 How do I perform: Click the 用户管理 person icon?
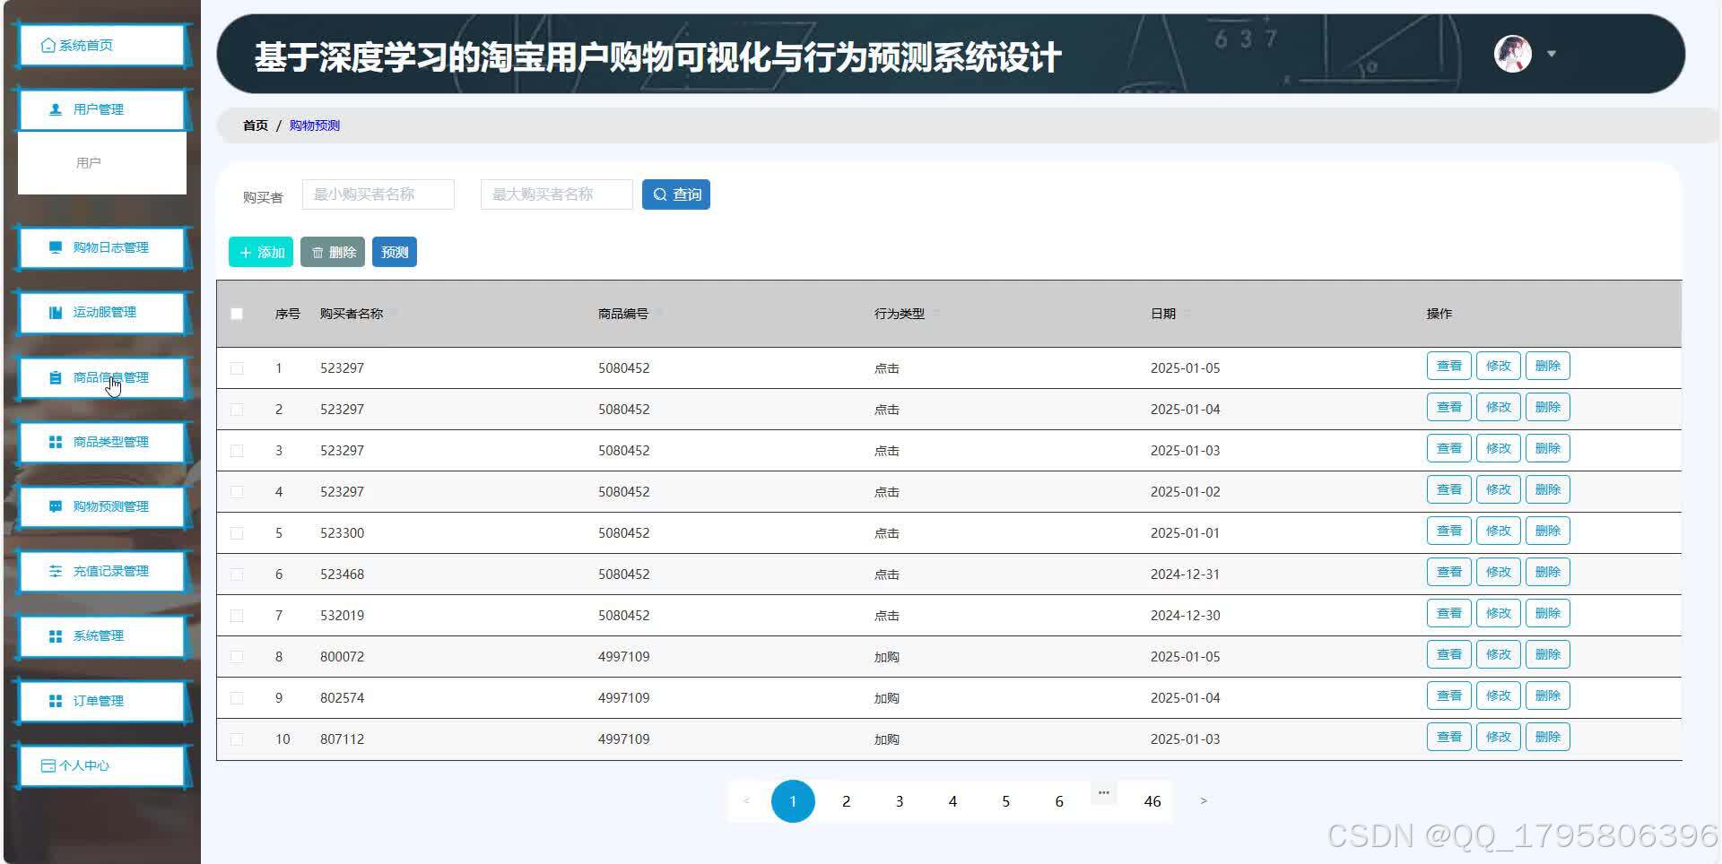pyautogui.click(x=56, y=109)
